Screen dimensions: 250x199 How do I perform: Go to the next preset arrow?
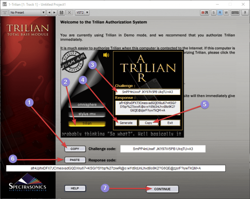click(55, 12)
